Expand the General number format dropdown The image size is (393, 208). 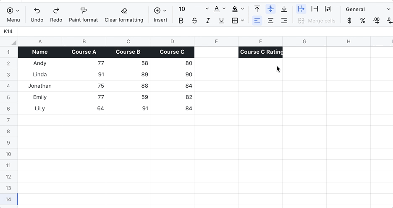pos(388,9)
